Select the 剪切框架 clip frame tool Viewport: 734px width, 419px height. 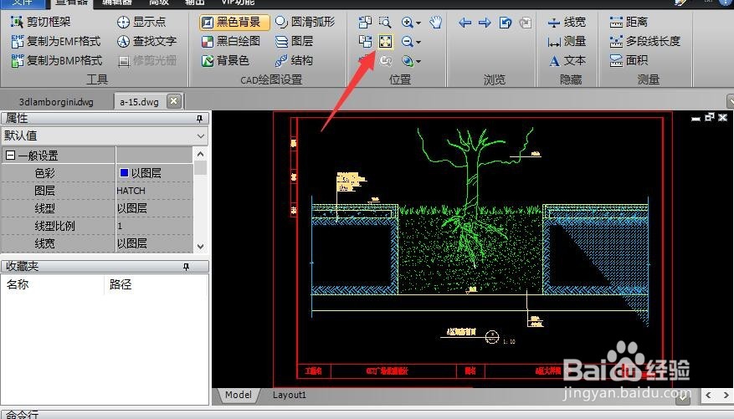[41, 22]
